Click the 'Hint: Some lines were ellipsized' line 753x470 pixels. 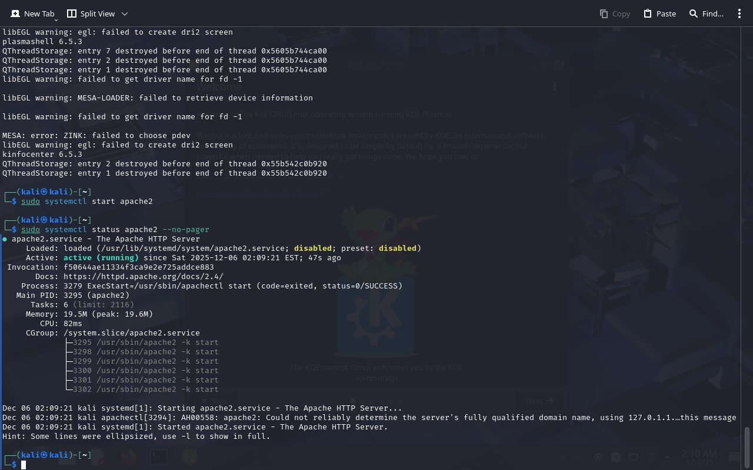136,437
